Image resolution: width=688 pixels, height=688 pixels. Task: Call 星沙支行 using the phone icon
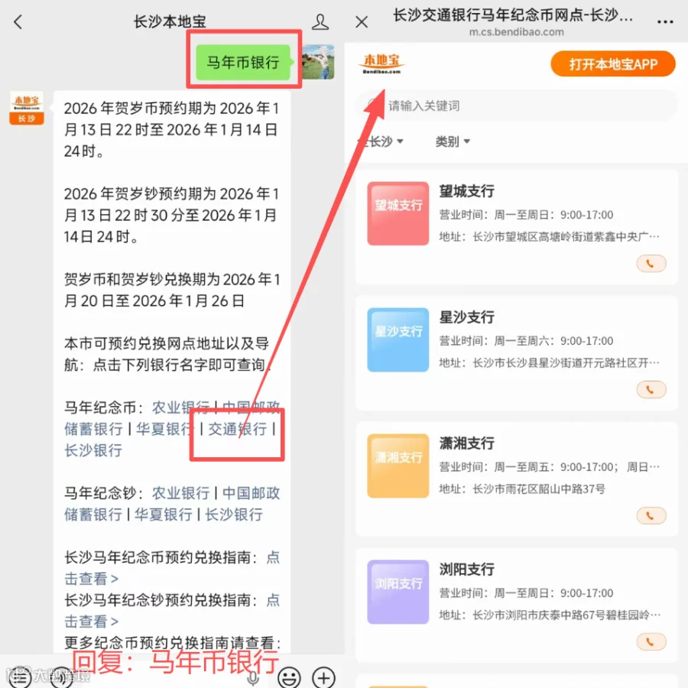(651, 390)
